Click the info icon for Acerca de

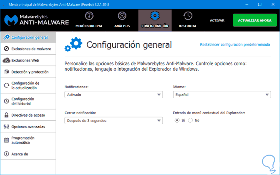click(x=6, y=154)
